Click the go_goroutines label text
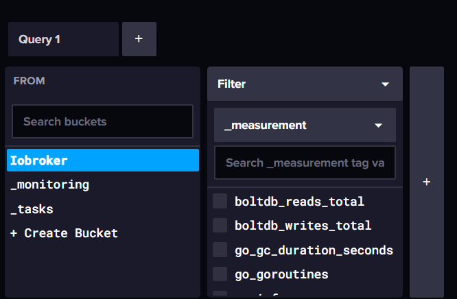This screenshot has height=299, width=457. coord(281,274)
